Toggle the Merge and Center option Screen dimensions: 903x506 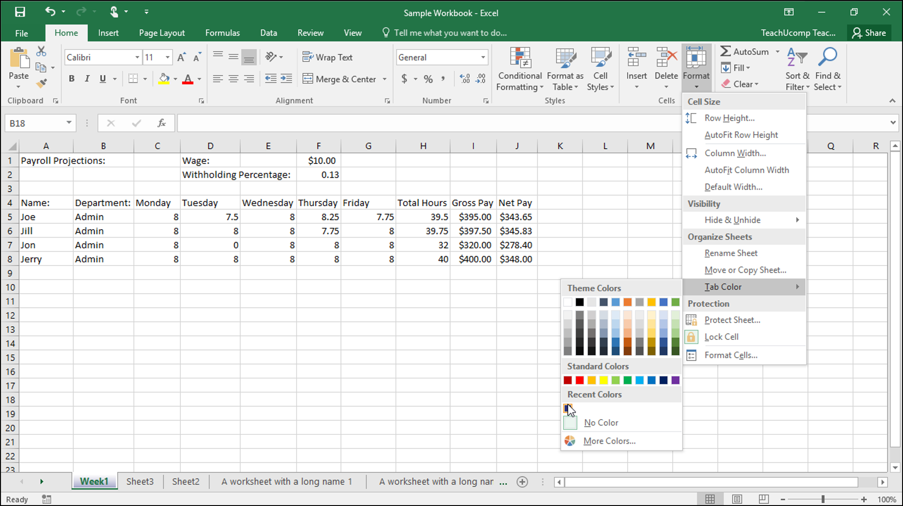click(339, 79)
